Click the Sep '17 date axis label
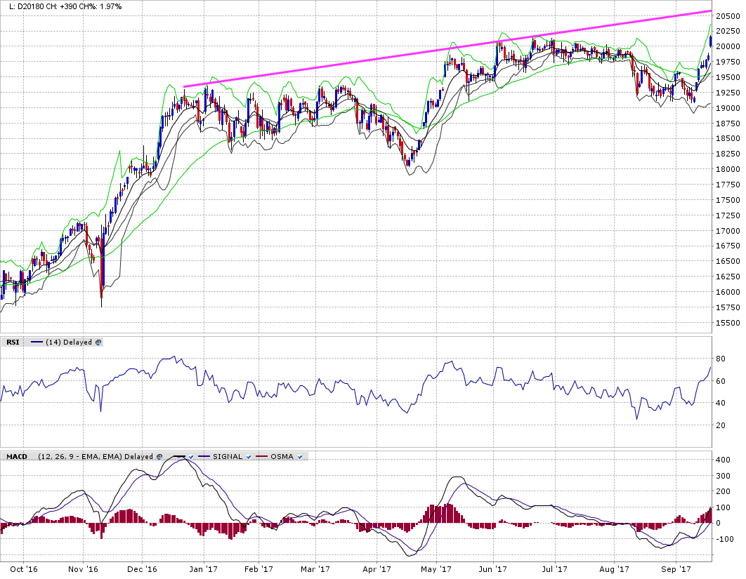The height and width of the screenshot is (579, 746). (674, 570)
